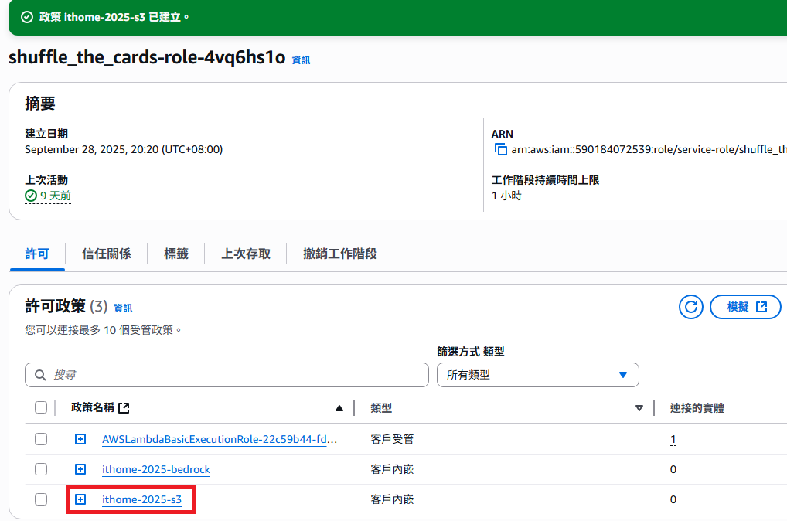This screenshot has width=787, height=521.
Task: Click green check icon next to 9 天前
Action: pos(31,196)
